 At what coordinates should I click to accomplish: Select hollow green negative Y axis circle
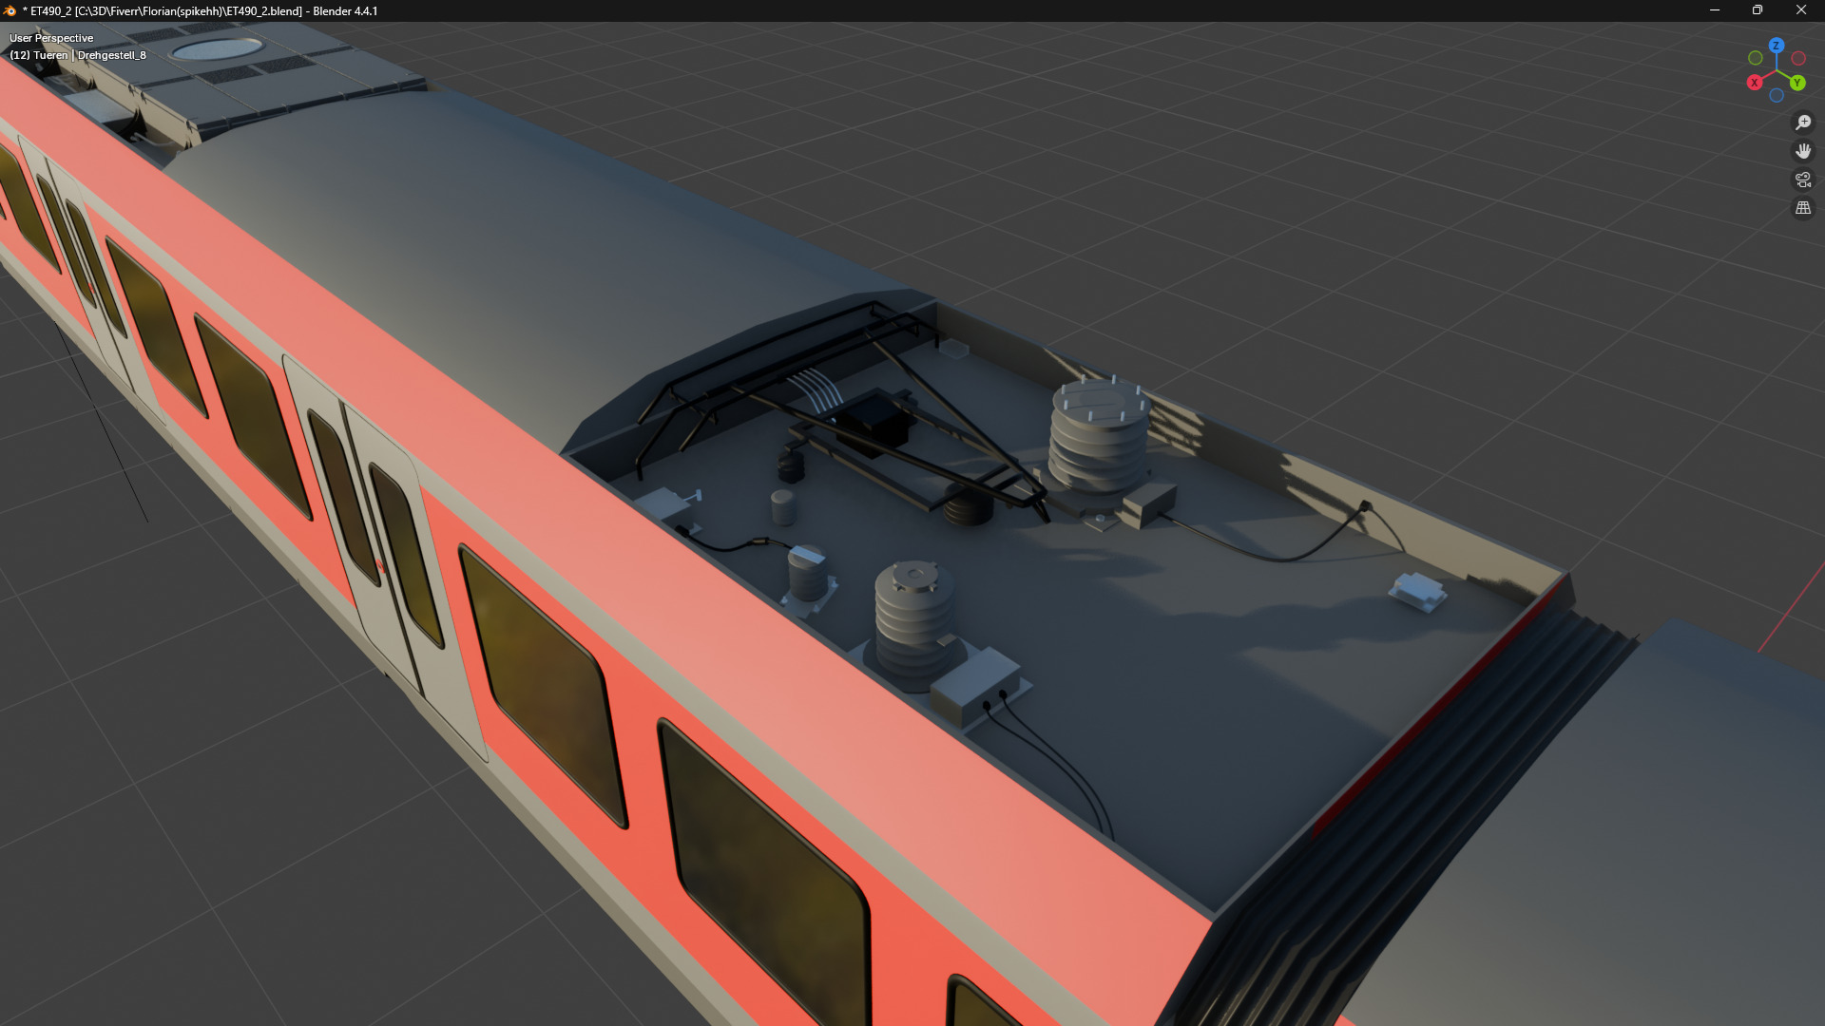(x=1756, y=58)
